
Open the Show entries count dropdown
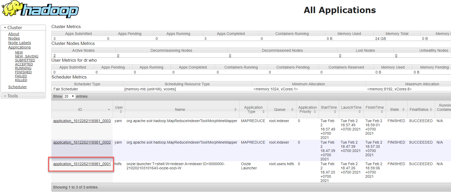tap(69, 96)
